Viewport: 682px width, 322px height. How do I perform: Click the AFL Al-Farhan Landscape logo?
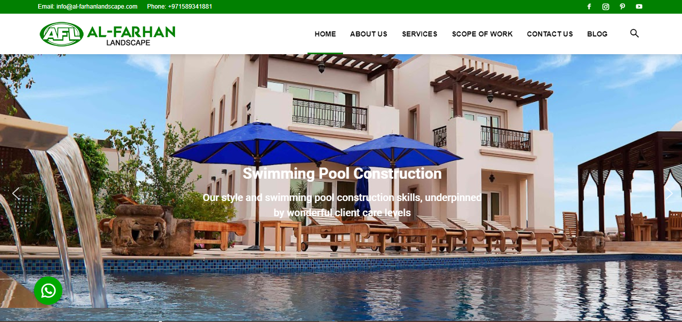pos(108,34)
